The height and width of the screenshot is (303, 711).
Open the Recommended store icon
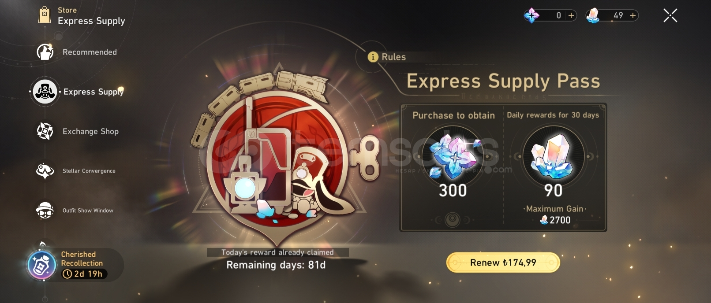tap(45, 52)
